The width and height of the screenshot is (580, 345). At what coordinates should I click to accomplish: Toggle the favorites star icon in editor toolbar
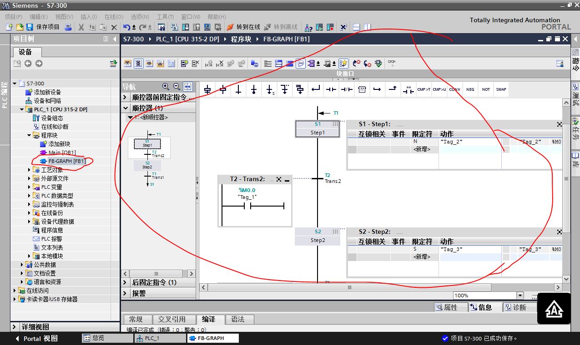(343, 64)
